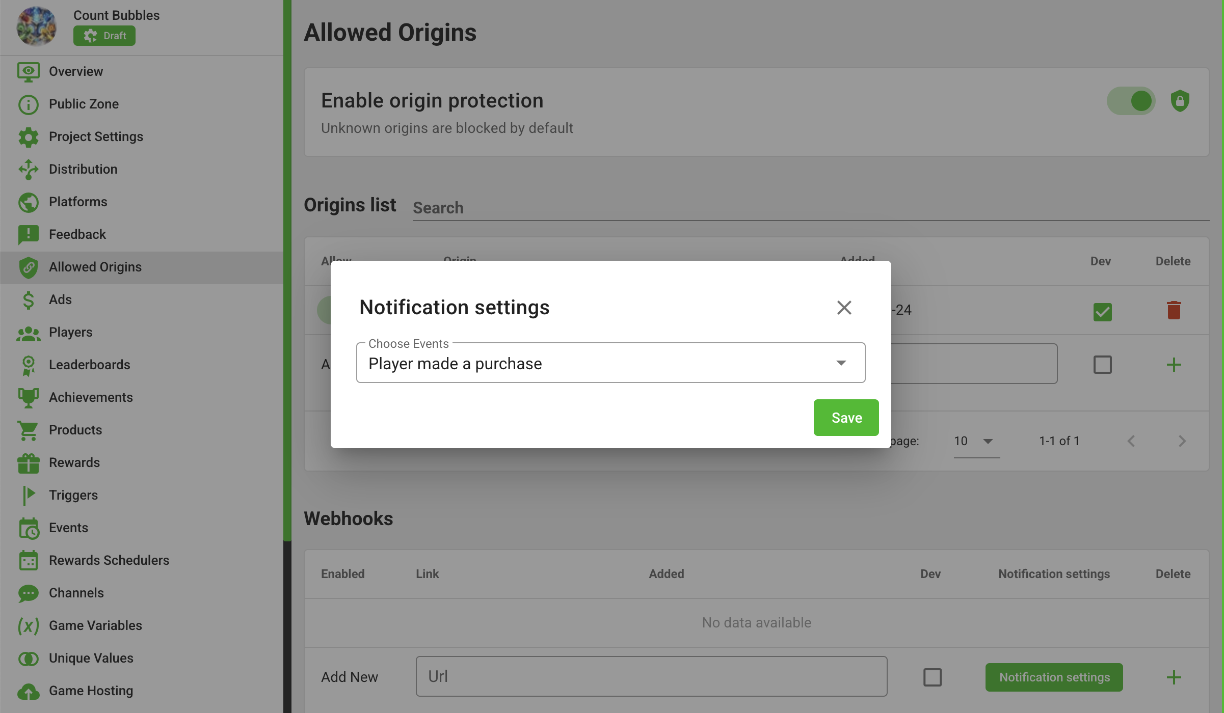Image resolution: width=1224 pixels, height=713 pixels.
Task: Click the green Notification settings button
Action: coord(1054,677)
